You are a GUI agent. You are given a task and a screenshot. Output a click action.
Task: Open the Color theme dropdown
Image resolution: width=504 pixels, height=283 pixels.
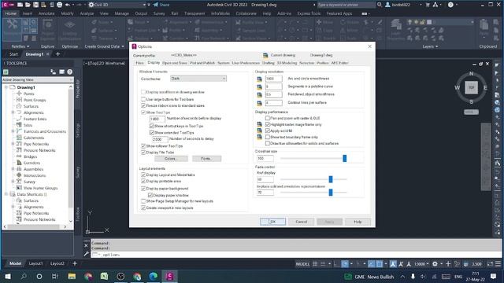click(x=198, y=79)
